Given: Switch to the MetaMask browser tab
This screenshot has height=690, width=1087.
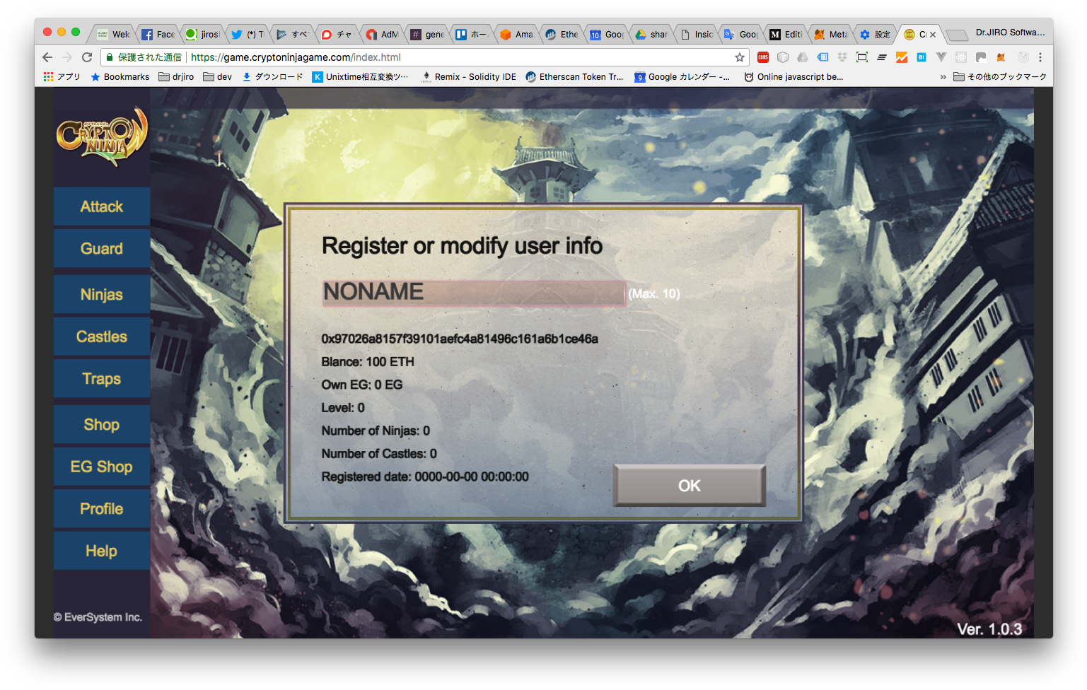Looking at the screenshot, I should [x=831, y=34].
